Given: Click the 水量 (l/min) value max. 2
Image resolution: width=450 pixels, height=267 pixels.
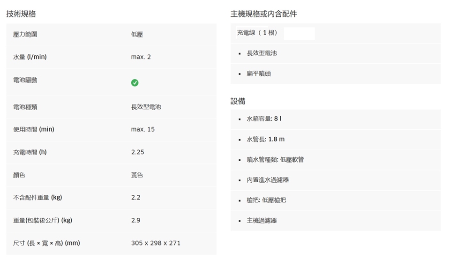Looking at the screenshot, I should [141, 57].
